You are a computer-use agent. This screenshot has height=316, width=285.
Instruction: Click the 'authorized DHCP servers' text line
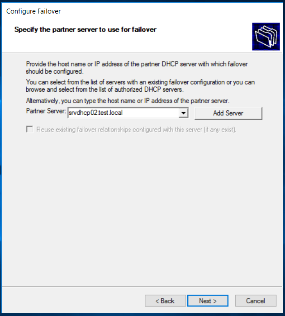104,90
